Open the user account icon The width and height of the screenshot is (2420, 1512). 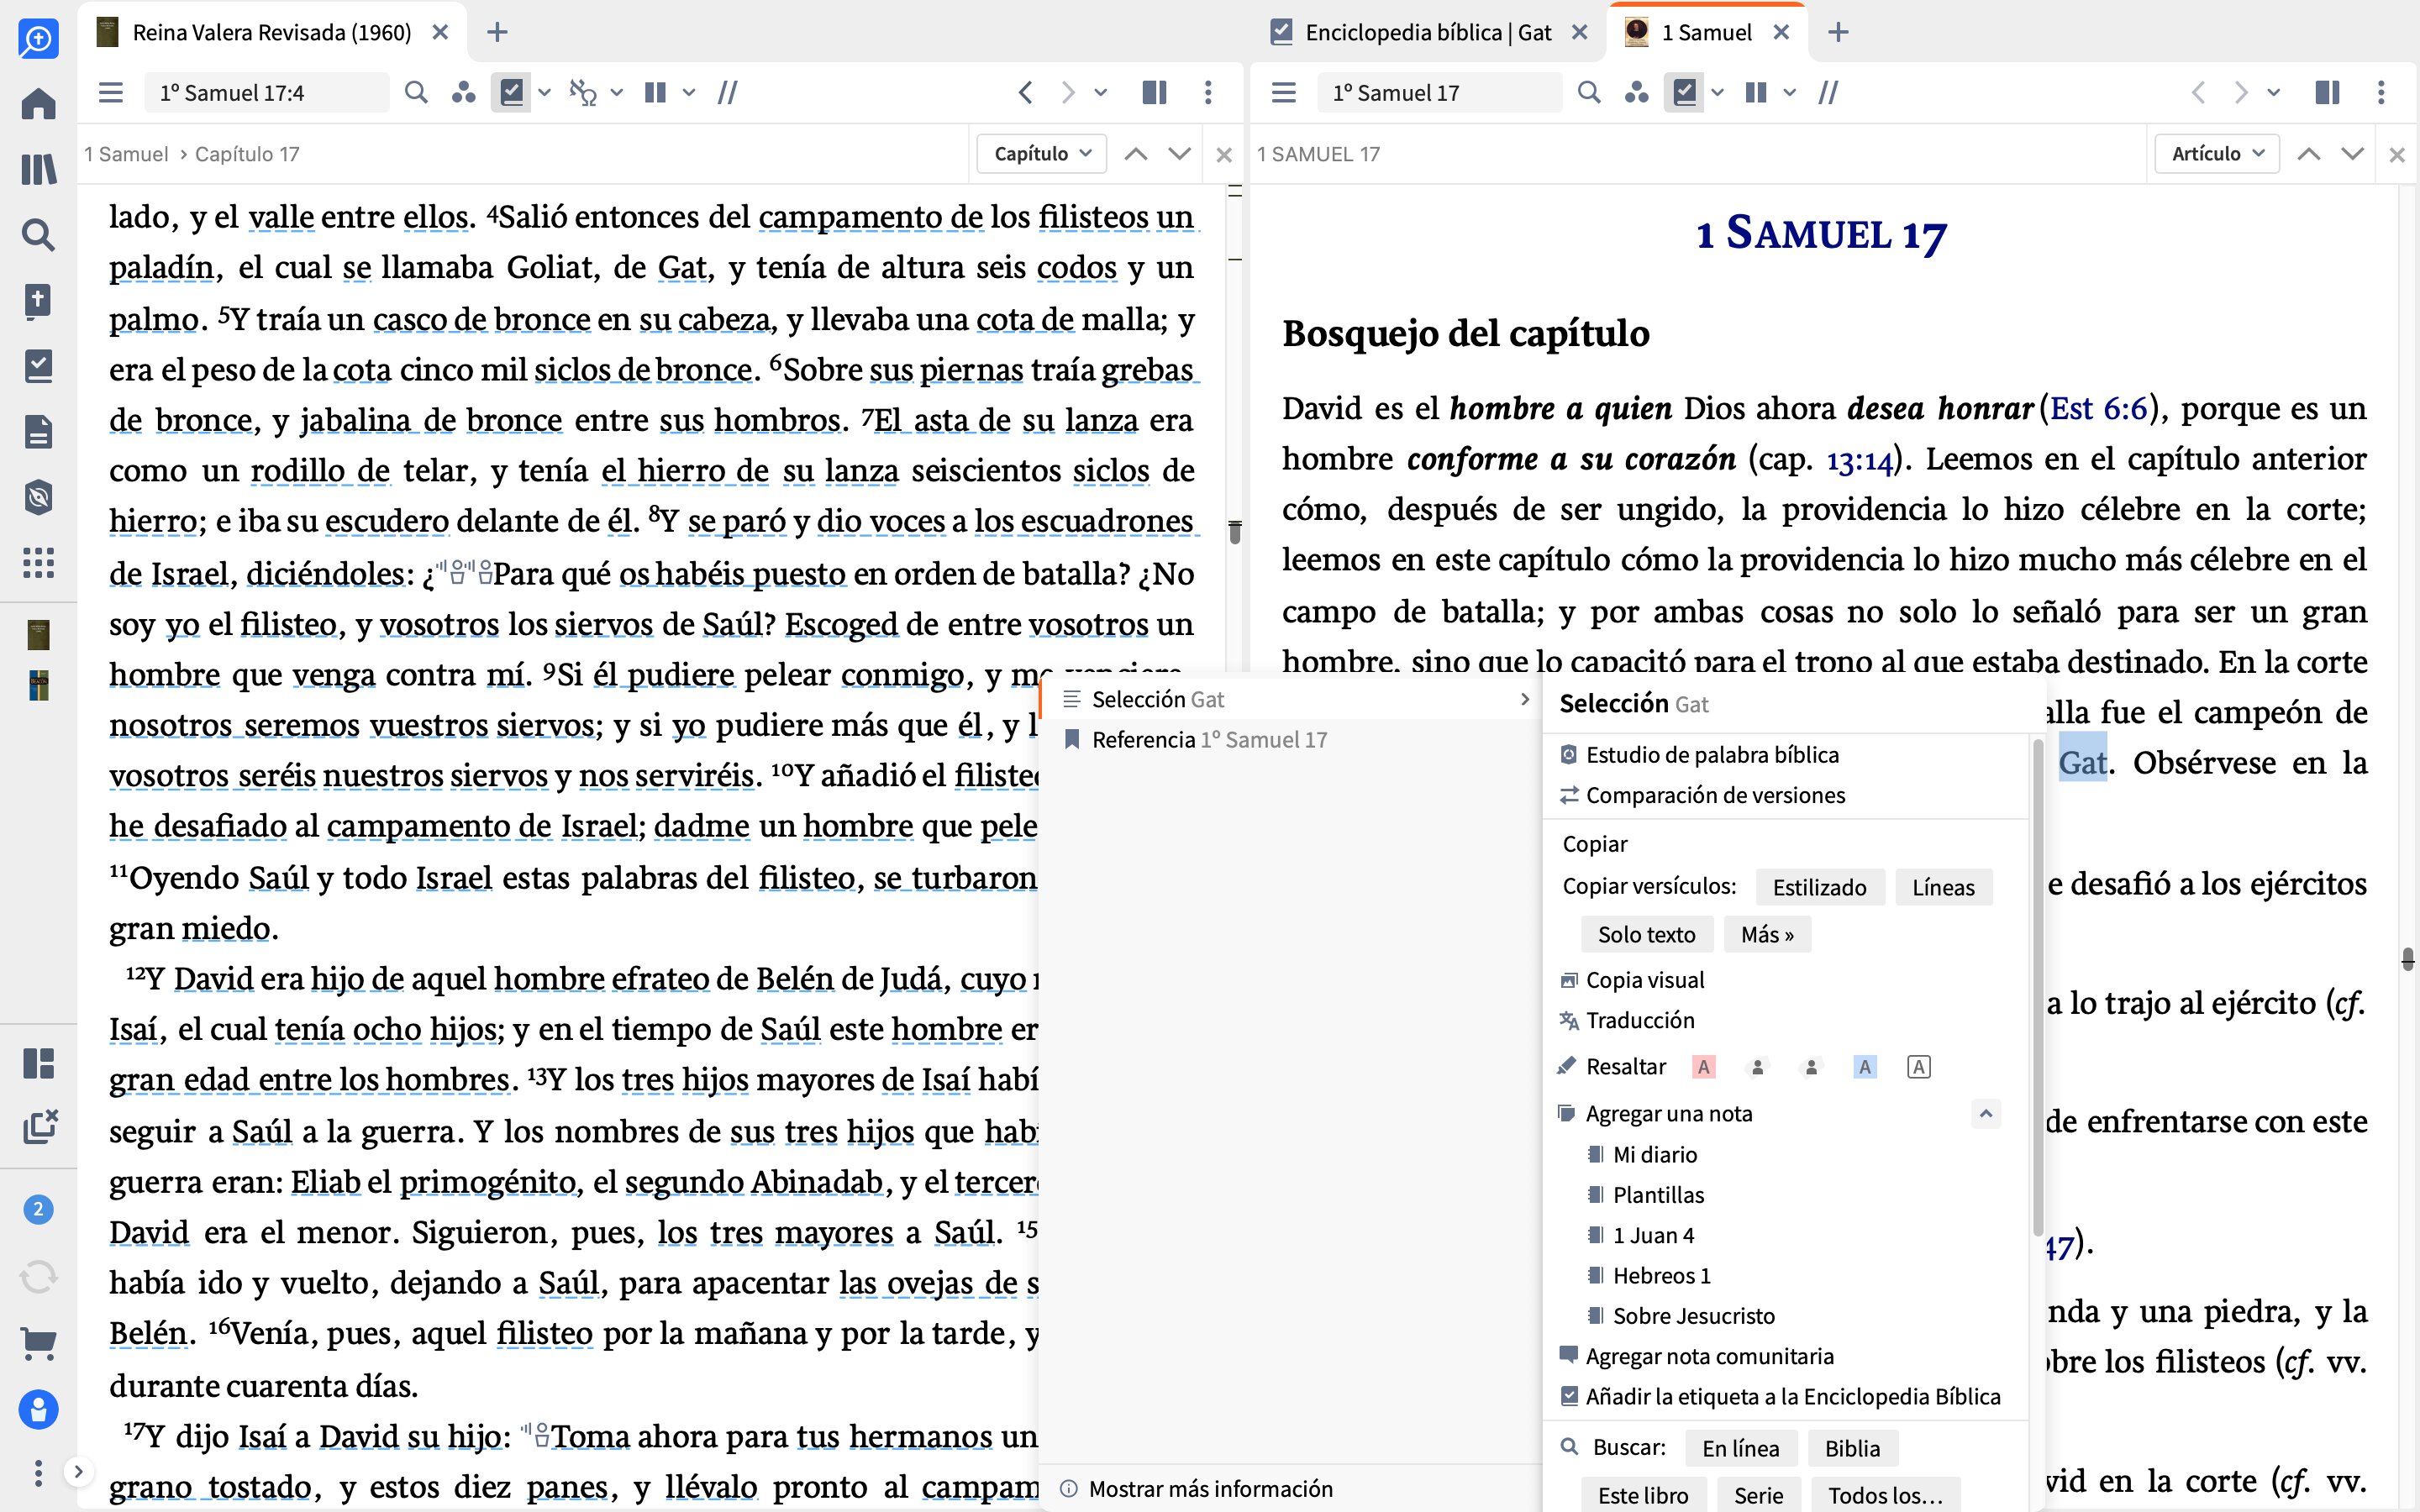[x=38, y=1410]
